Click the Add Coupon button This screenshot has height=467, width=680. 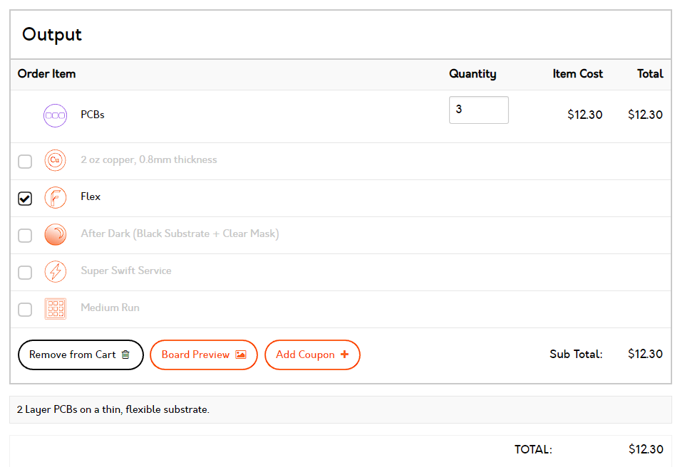(312, 355)
